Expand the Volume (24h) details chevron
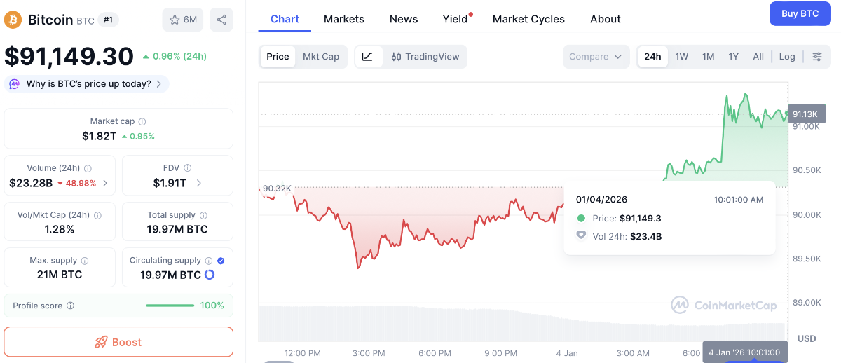841x363 pixels. point(105,184)
